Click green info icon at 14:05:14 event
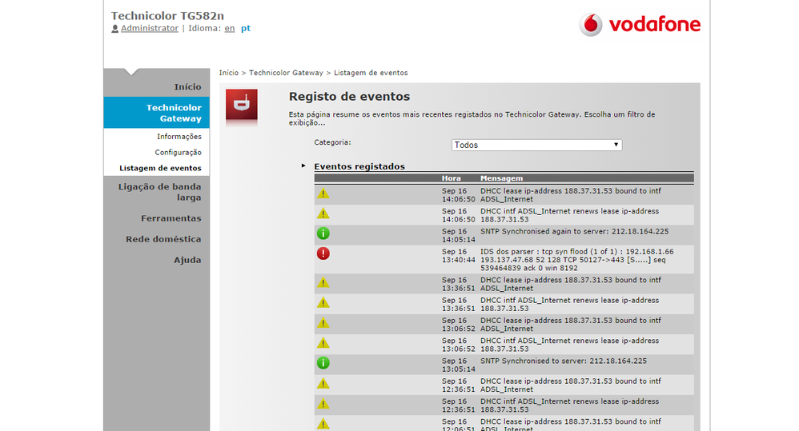The height and width of the screenshot is (431, 799). click(x=323, y=233)
